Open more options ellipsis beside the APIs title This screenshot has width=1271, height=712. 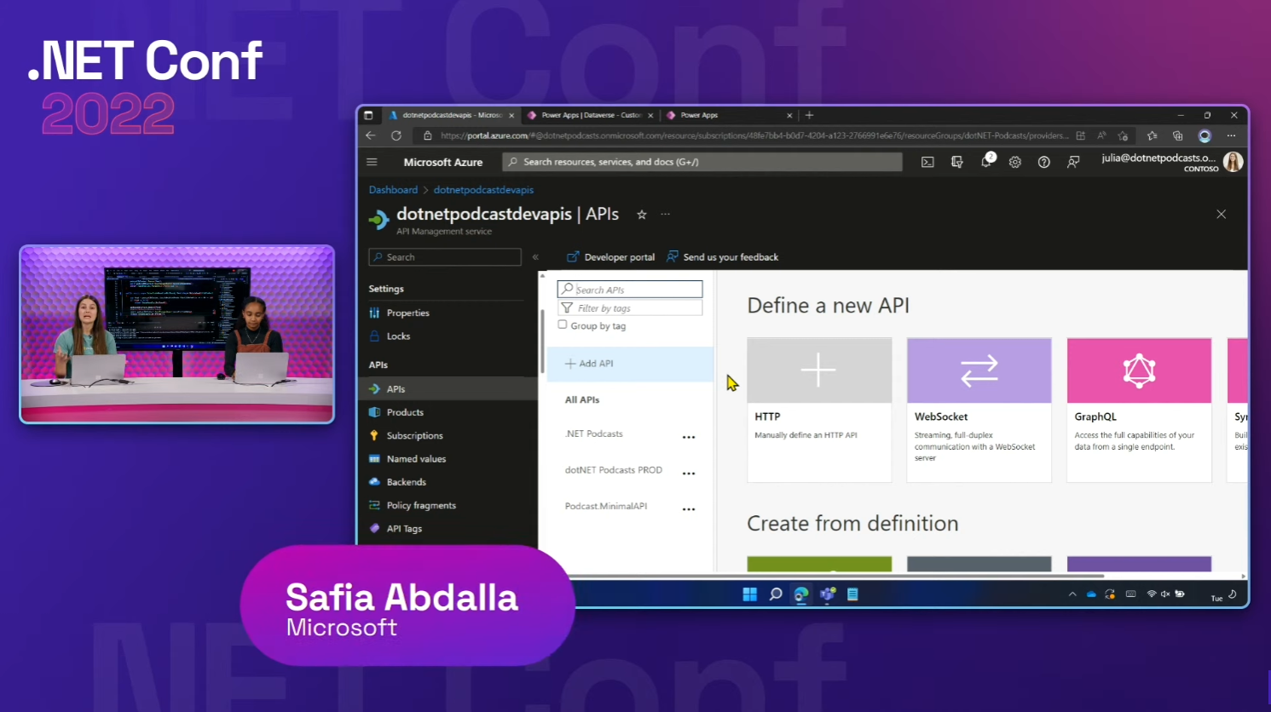tap(666, 215)
